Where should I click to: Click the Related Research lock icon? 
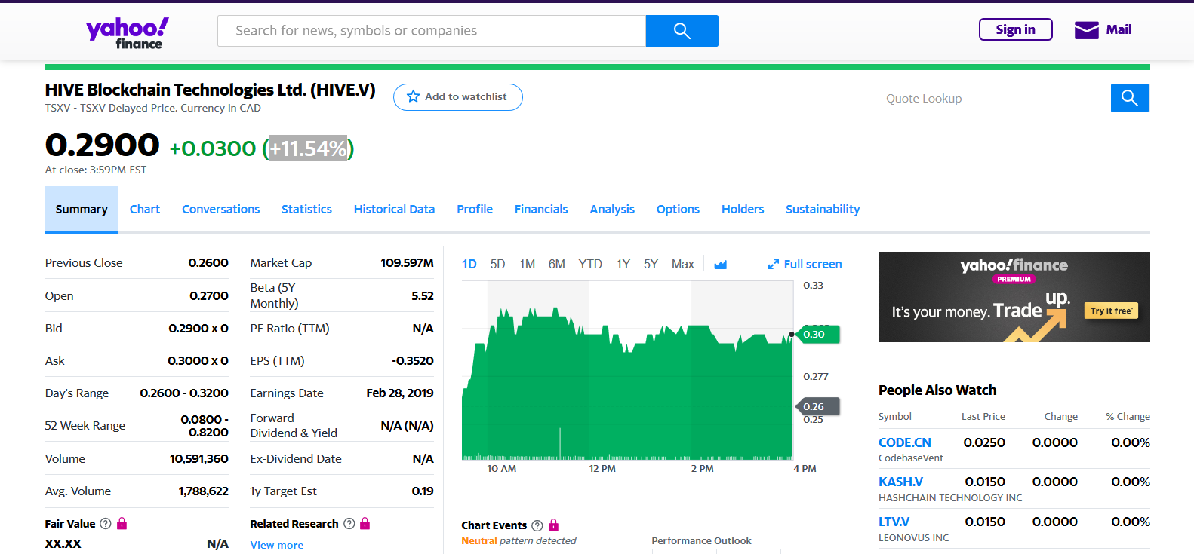tap(365, 524)
